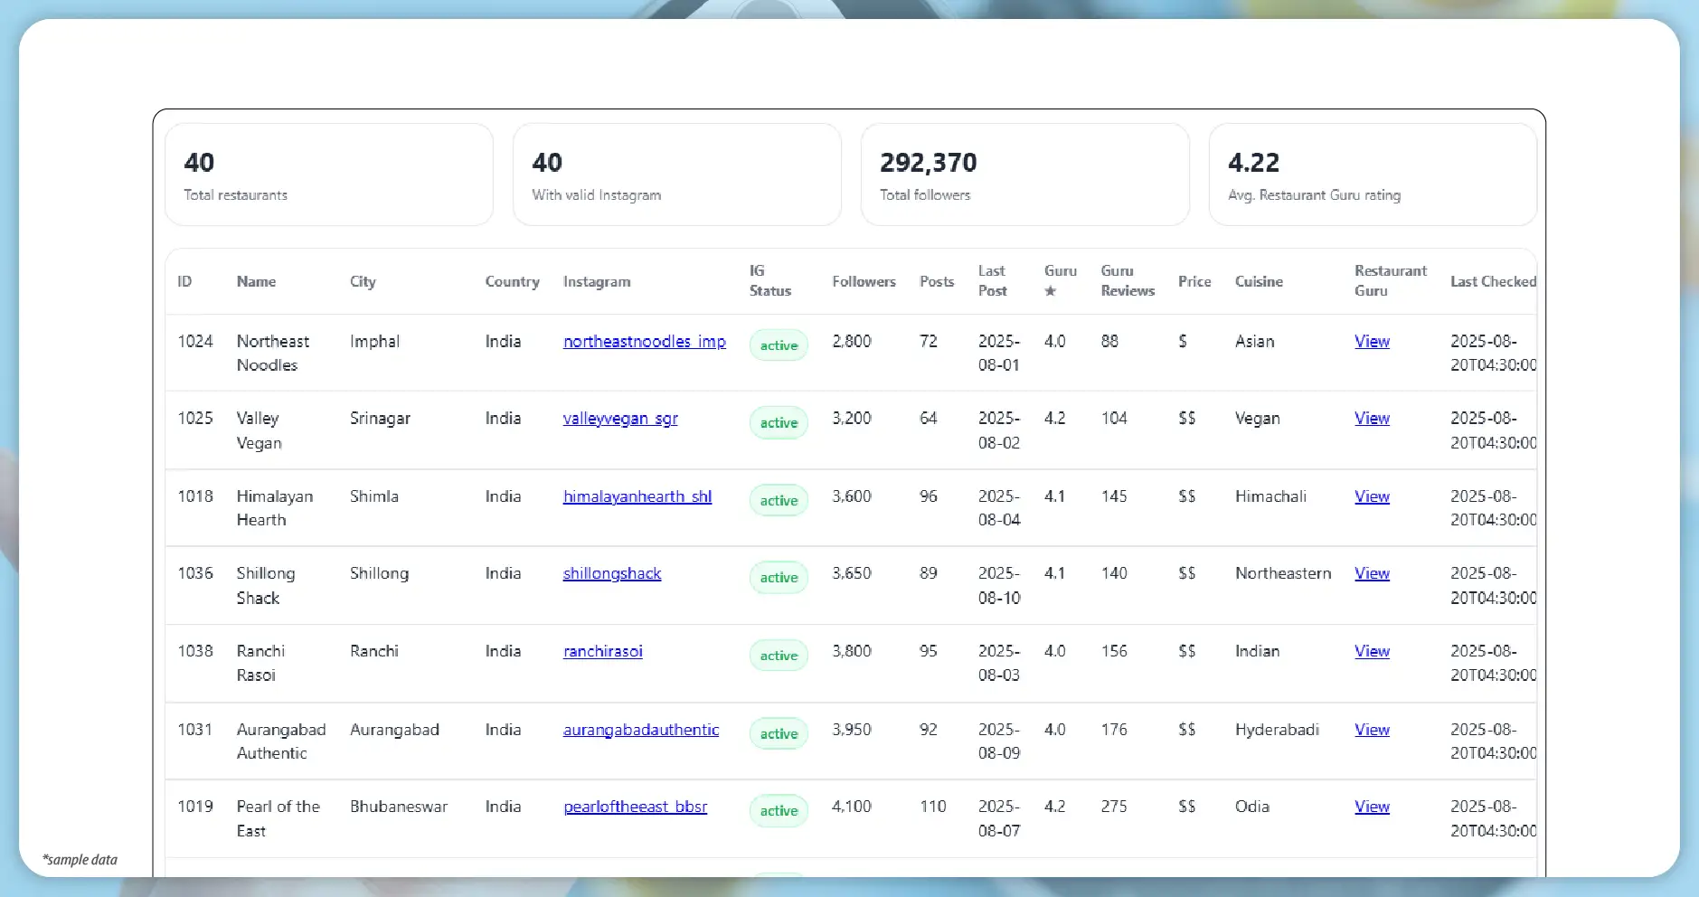The image size is (1699, 897).
Task: Sort table by Last Post column header
Action: point(992,281)
